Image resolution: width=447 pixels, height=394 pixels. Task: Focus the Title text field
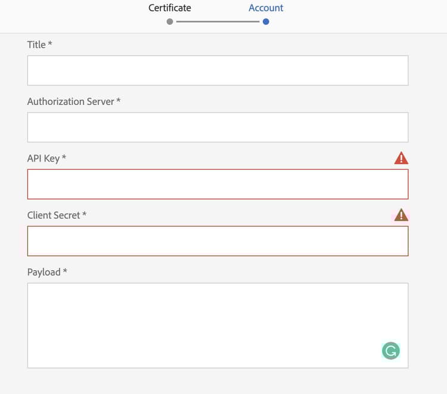click(x=218, y=70)
